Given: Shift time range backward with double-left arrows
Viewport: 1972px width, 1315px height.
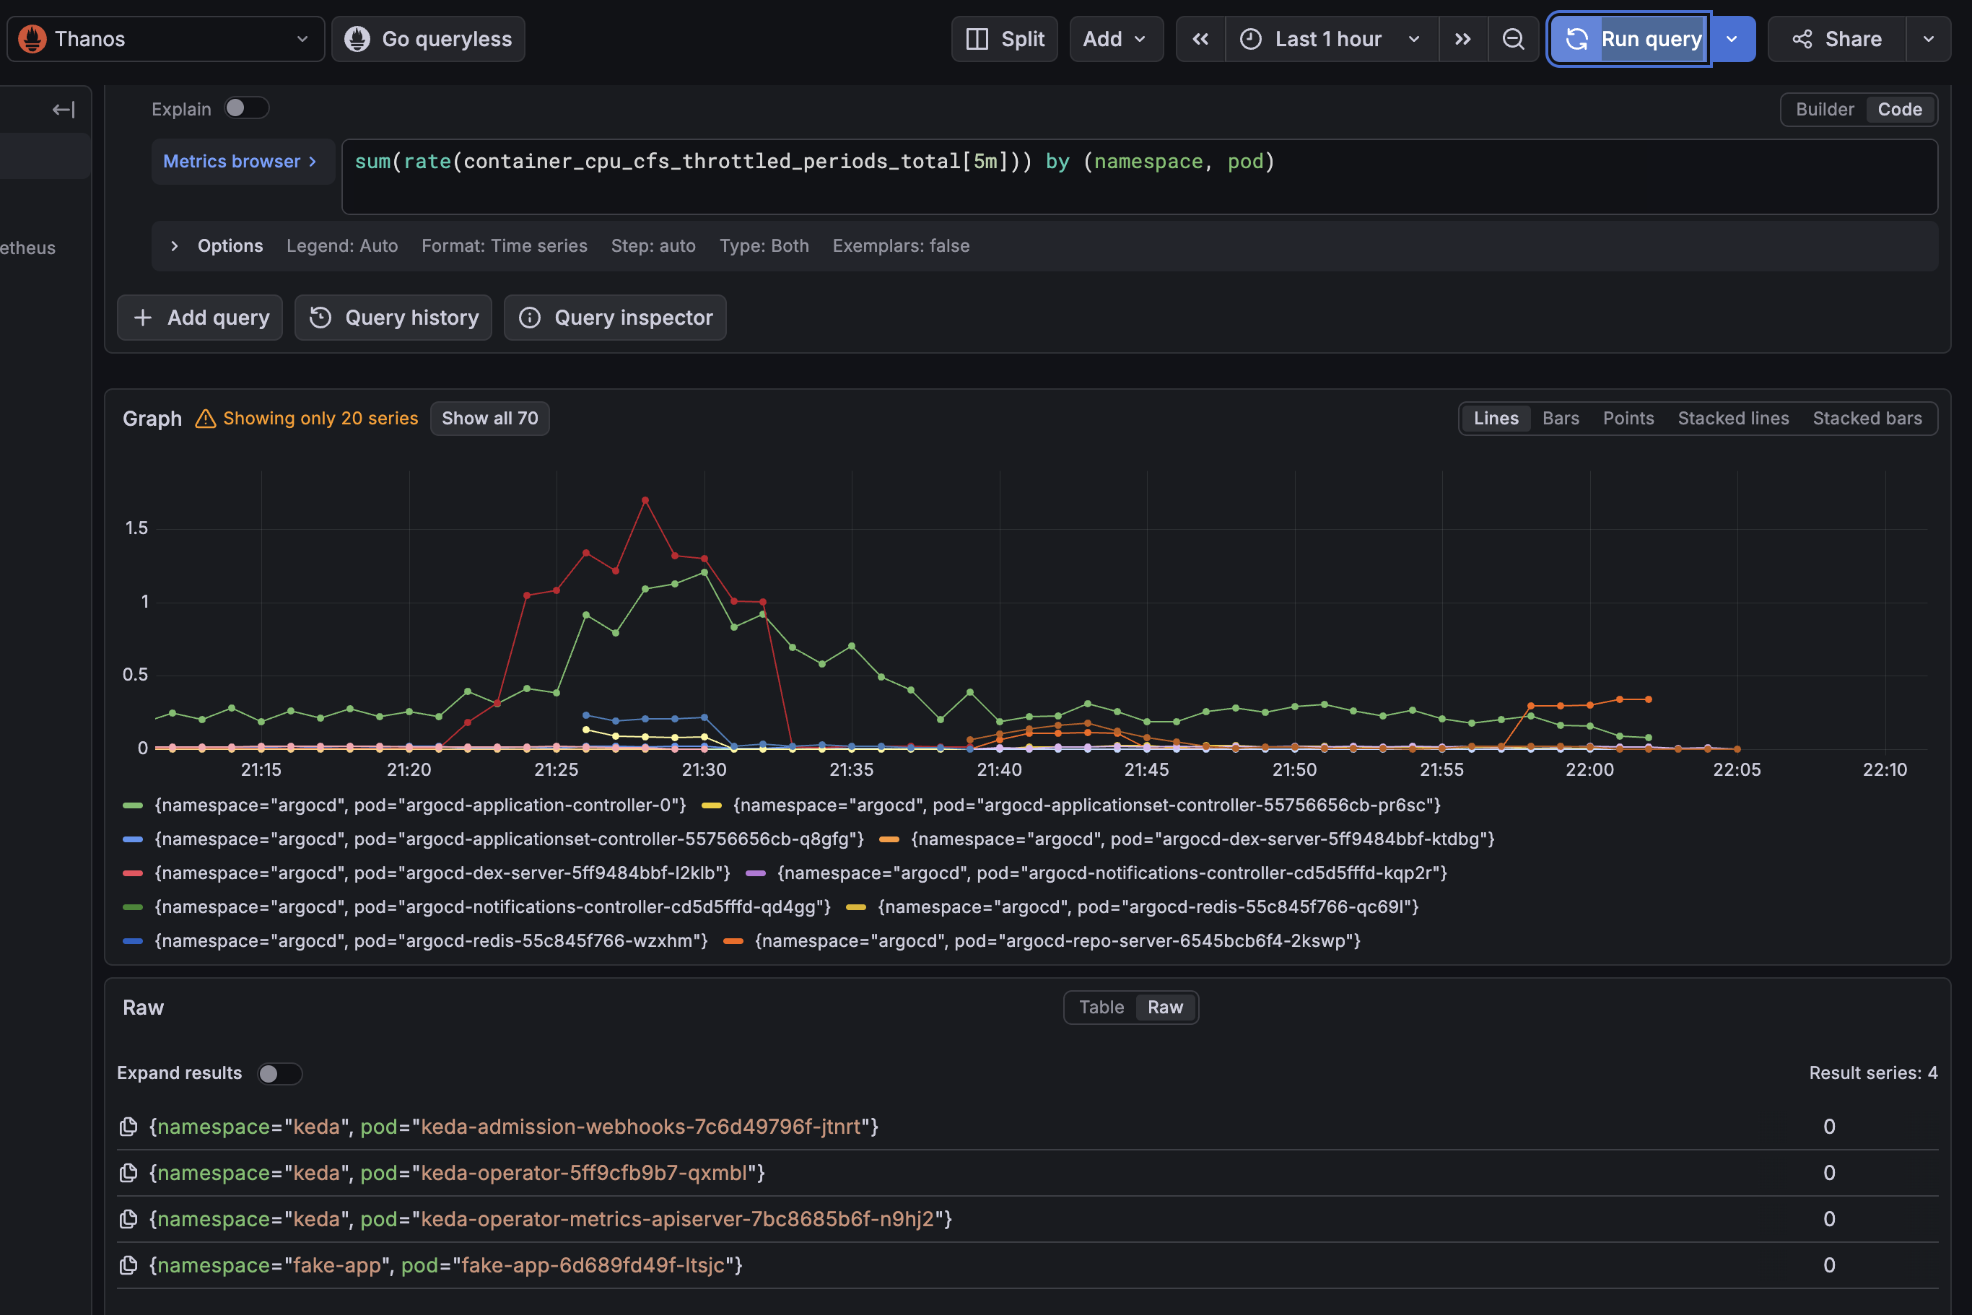Looking at the screenshot, I should (x=1200, y=40).
